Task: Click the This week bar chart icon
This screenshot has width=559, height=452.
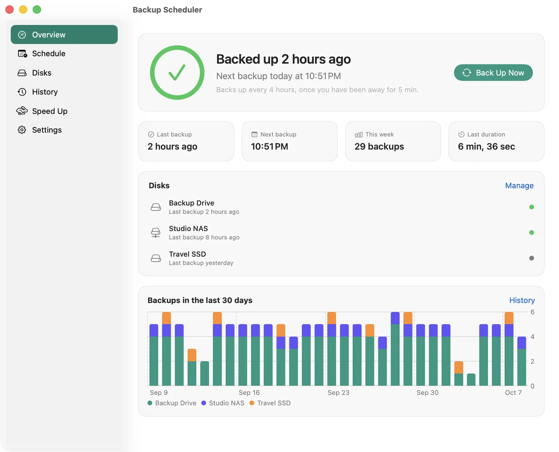Action: (359, 135)
